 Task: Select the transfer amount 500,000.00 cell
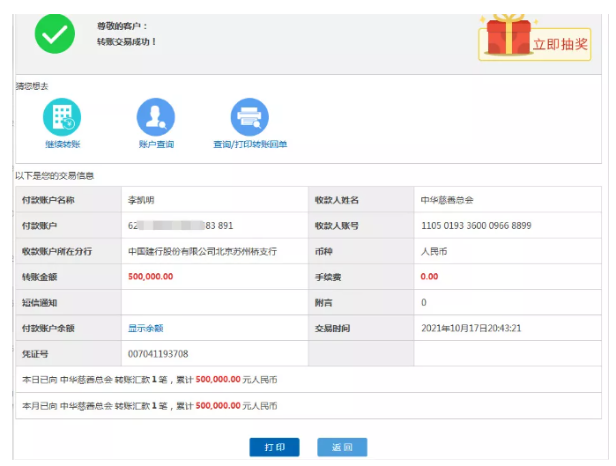(214, 277)
